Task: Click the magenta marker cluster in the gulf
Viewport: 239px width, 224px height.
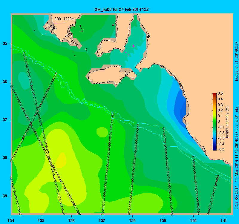Action: (134, 46)
